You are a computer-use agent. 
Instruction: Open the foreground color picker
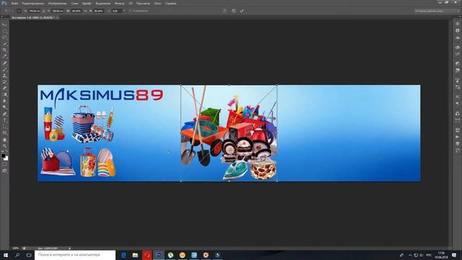point(3,156)
